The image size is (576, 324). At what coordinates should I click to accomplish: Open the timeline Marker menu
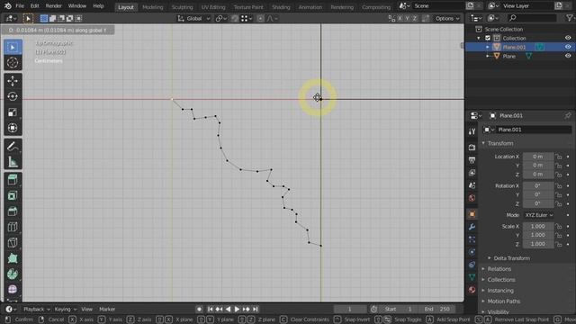(x=107, y=310)
